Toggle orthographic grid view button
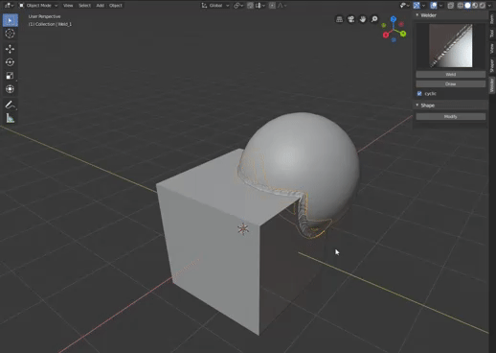Image resolution: width=496 pixels, height=353 pixels. pyautogui.click(x=339, y=19)
